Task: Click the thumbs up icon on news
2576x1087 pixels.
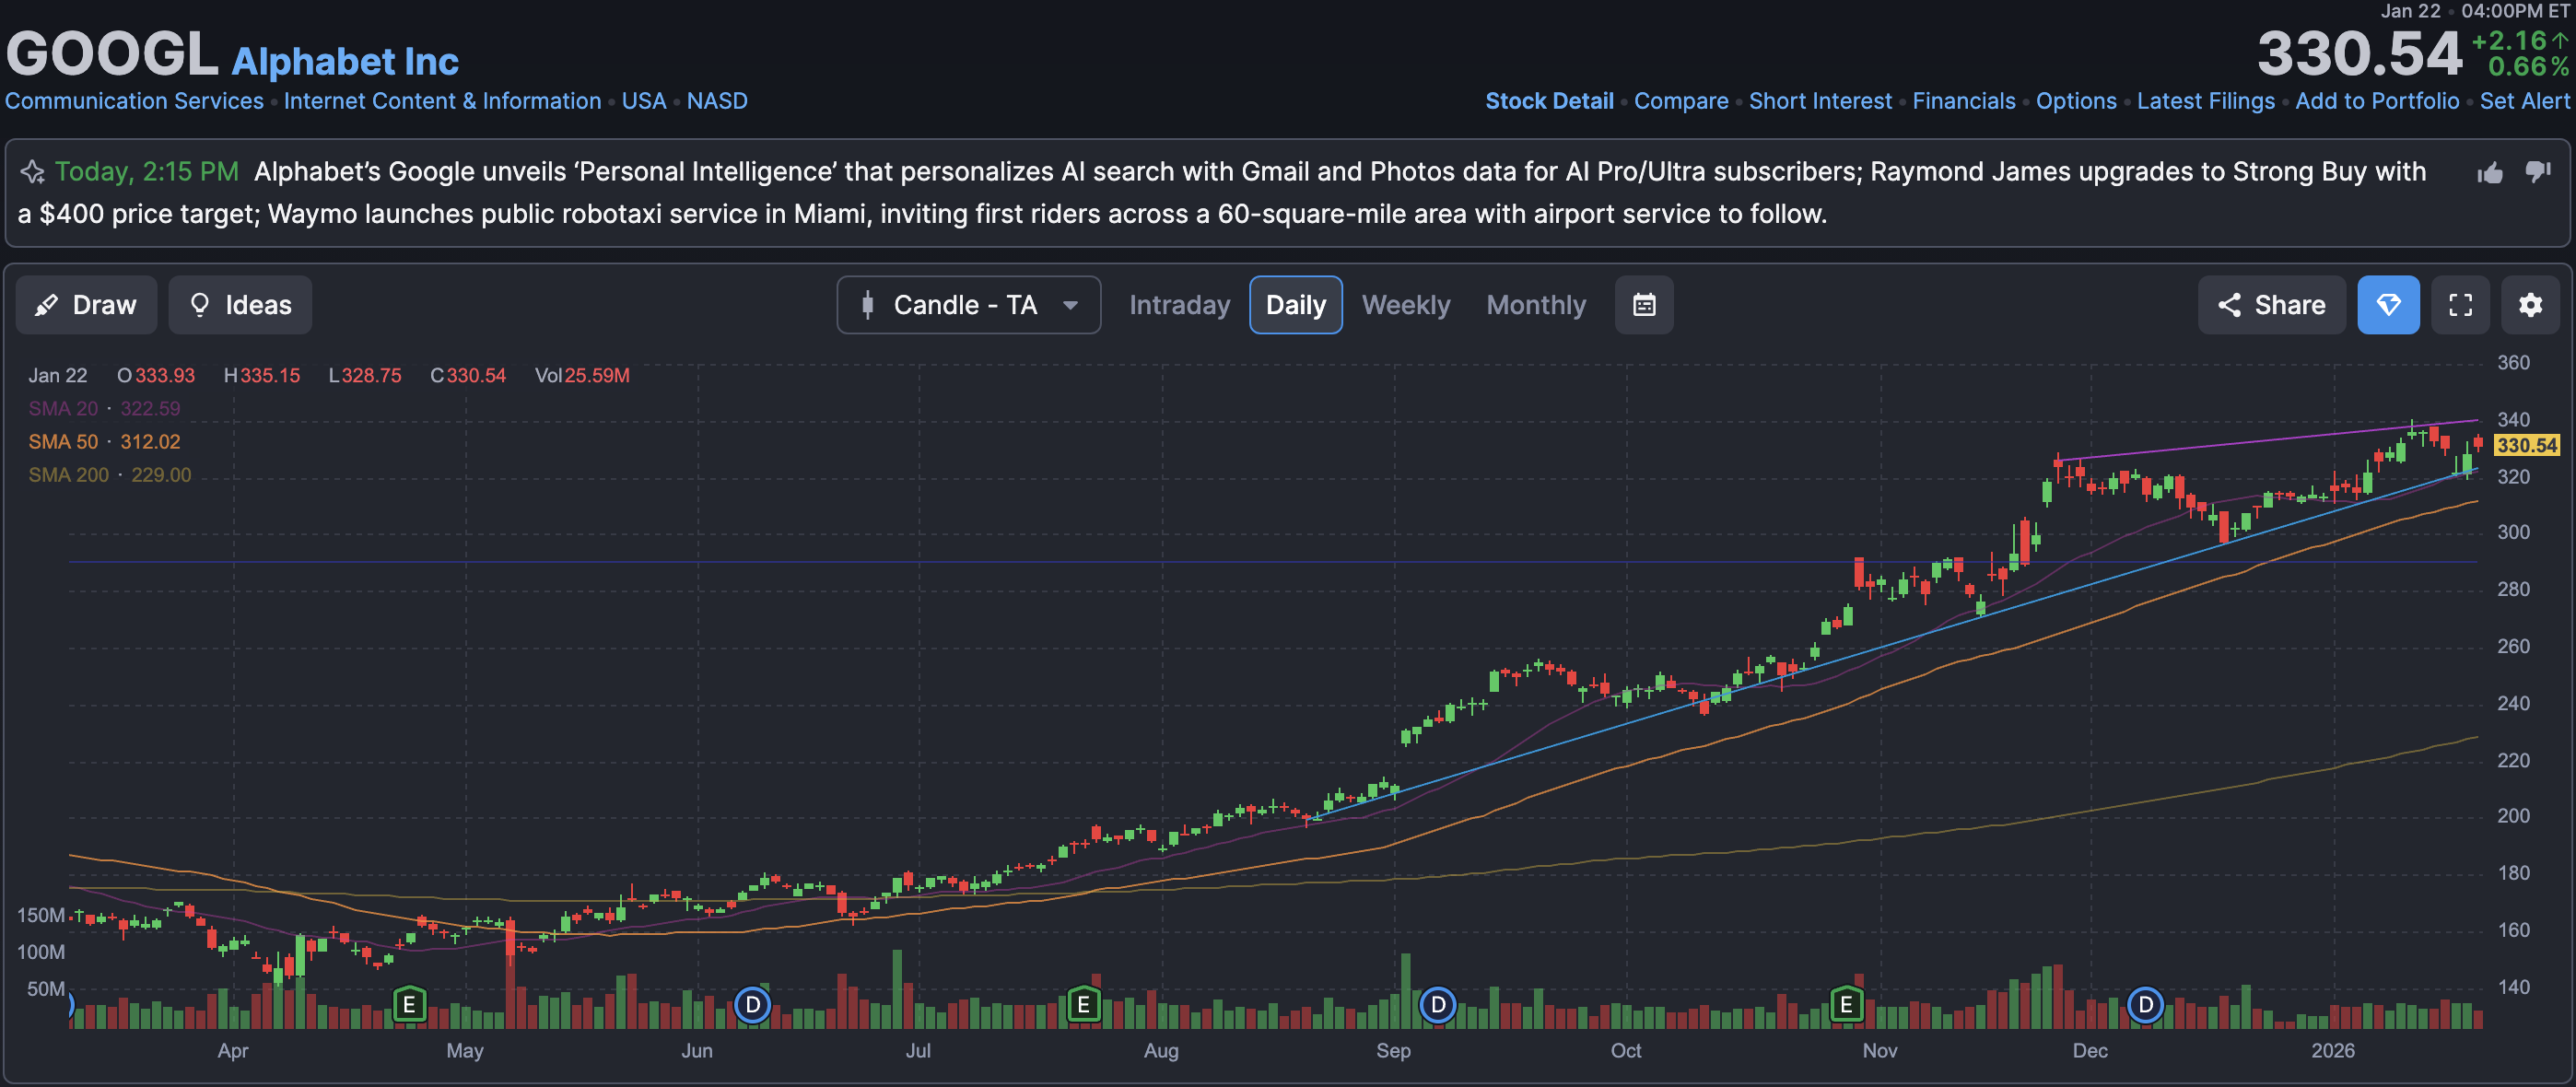Action: click(x=2489, y=173)
